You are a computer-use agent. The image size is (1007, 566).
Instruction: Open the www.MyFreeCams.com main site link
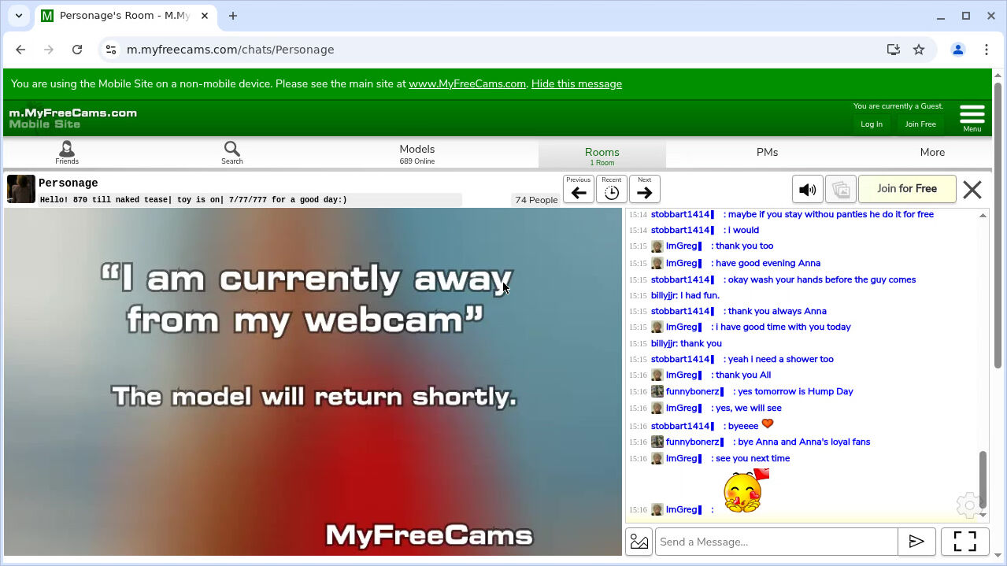click(x=467, y=83)
